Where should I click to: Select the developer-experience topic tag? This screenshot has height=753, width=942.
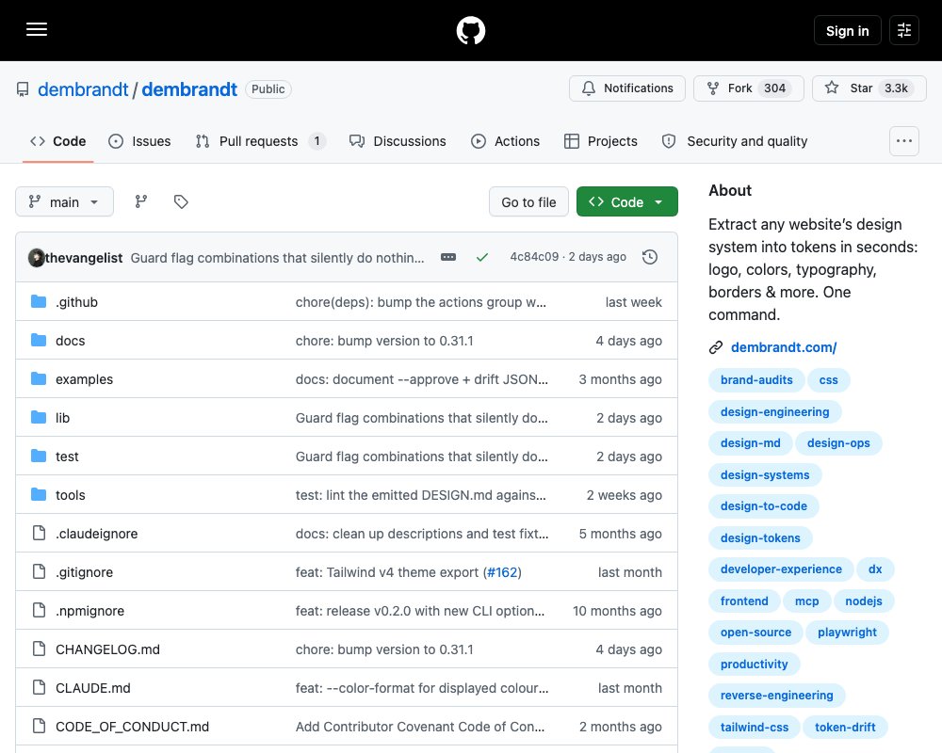point(781,569)
